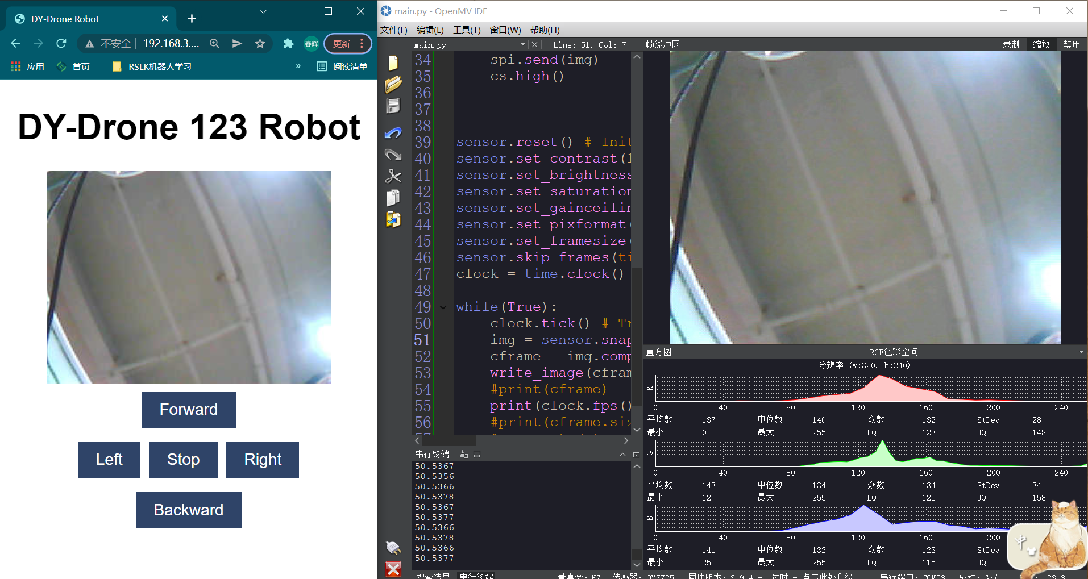Click the Copy documents icon
1088x579 pixels.
coord(393,198)
